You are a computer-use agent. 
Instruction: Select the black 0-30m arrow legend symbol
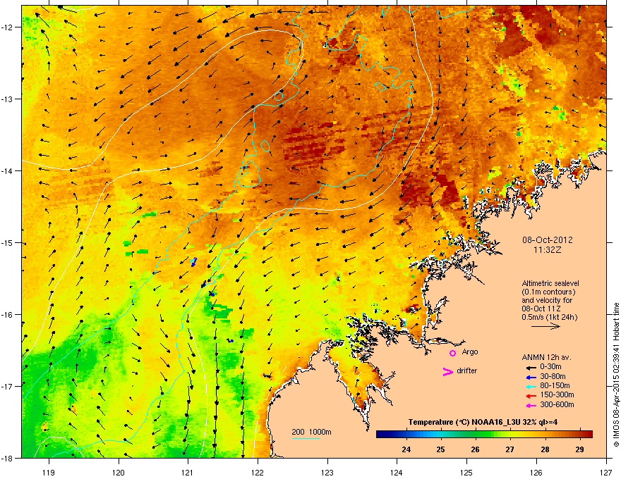click(x=531, y=368)
